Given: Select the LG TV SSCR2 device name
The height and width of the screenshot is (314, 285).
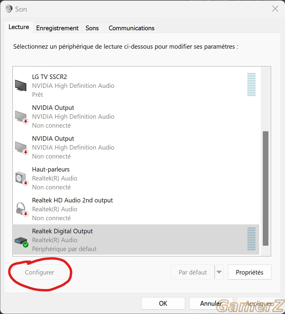Looking at the screenshot, I should click(49, 77).
